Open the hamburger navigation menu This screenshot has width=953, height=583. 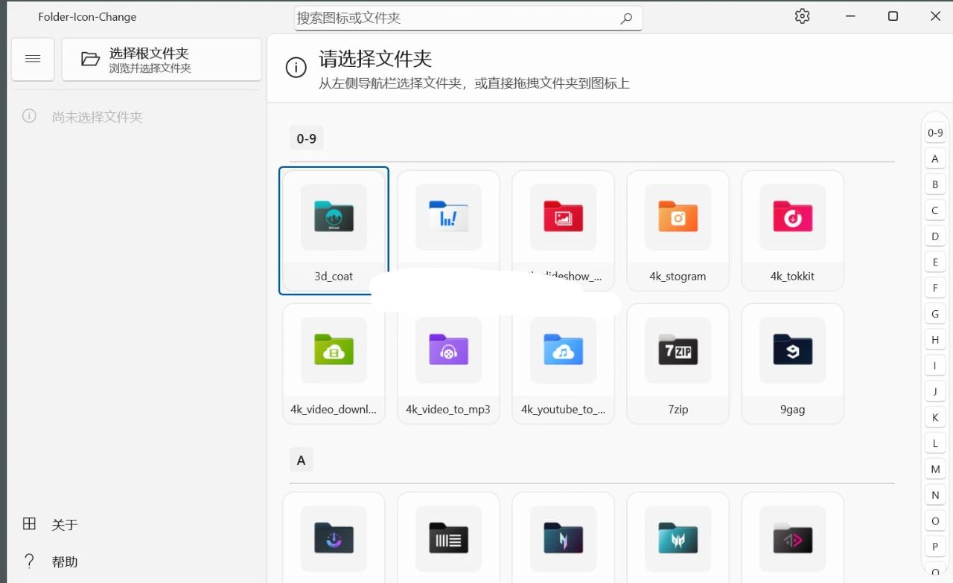point(33,59)
